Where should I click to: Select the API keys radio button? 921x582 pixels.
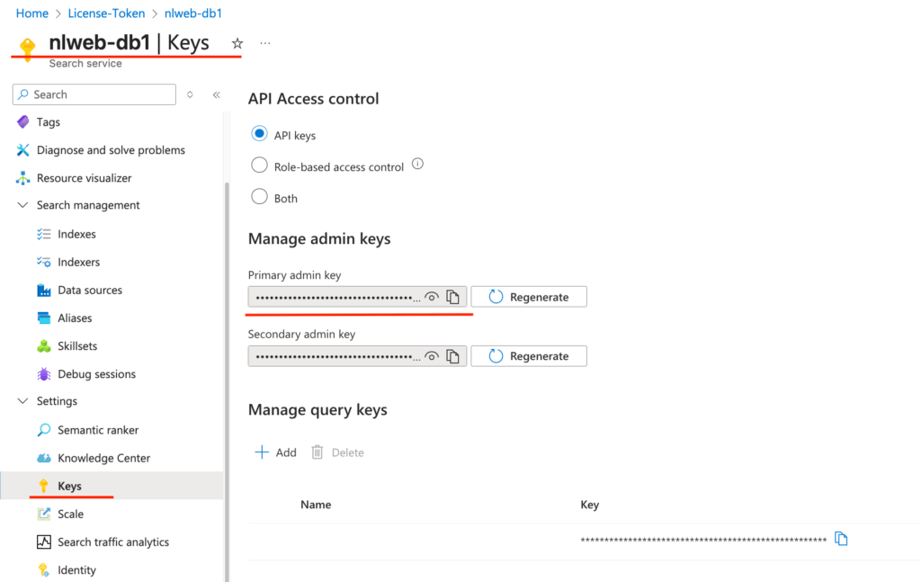click(259, 133)
